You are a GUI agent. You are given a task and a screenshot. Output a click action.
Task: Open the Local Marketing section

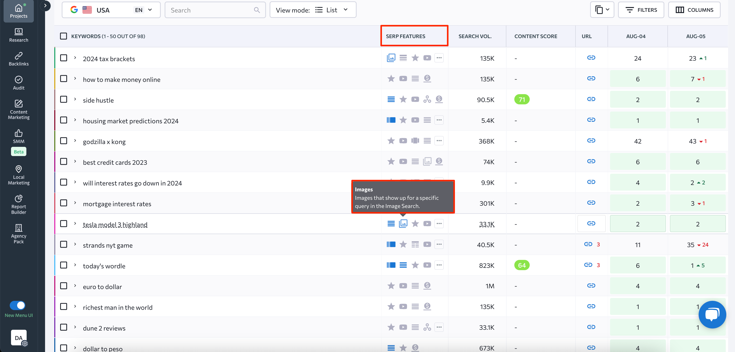(x=18, y=175)
